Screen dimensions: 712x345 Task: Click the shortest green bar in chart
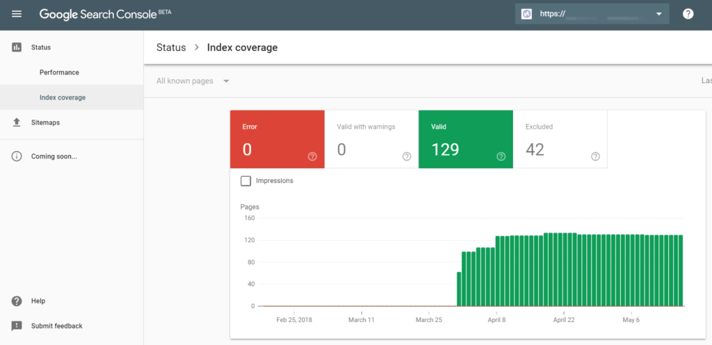click(x=459, y=289)
